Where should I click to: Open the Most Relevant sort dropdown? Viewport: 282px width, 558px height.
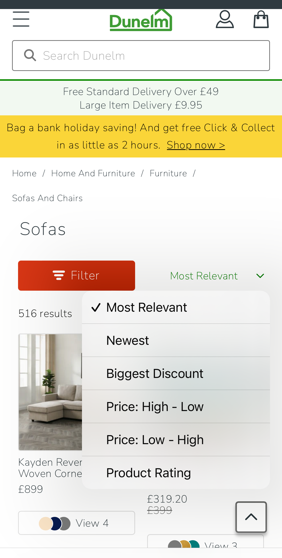point(204,275)
